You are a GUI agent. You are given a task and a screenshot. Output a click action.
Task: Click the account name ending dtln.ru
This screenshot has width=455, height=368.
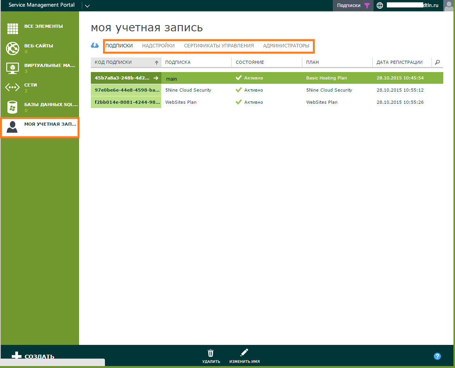coord(412,5)
